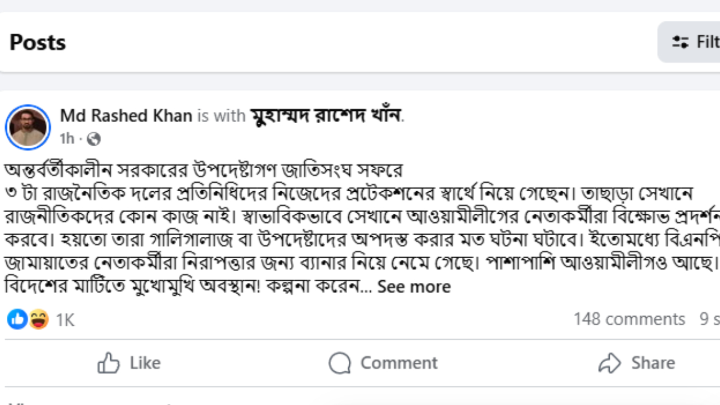Screen dimensions: 720x405
Task: Click the Share arrow icon
Action: click(x=609, y=363)
